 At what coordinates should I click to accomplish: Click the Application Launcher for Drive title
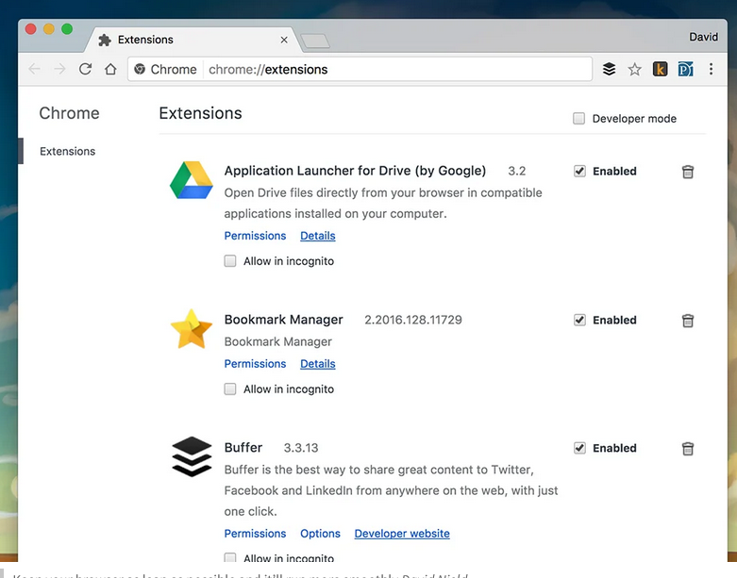tap(355, 171)
